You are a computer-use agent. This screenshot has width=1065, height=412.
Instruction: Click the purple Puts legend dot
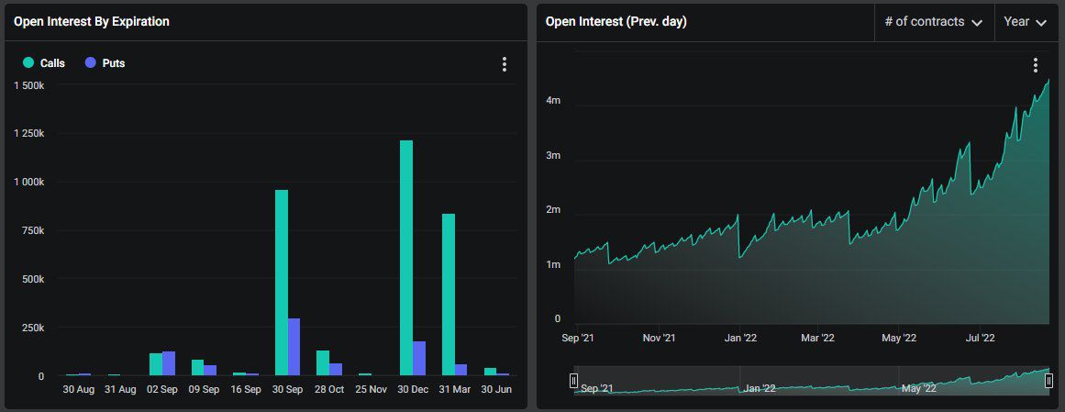click(x=90, y=63)
